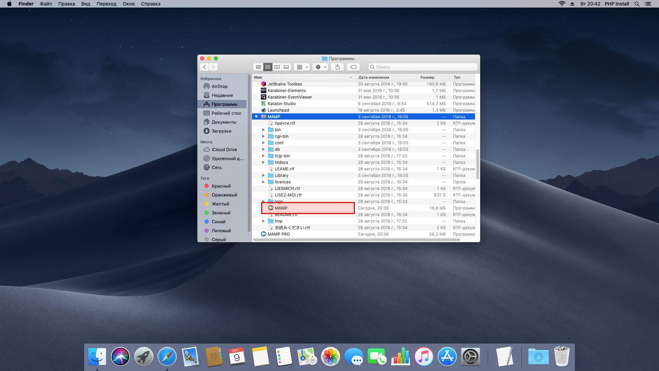Click the Wi-Fi status icon
Image resolution: width=659 pixels, height=371 pixels.
click(562, 4)
